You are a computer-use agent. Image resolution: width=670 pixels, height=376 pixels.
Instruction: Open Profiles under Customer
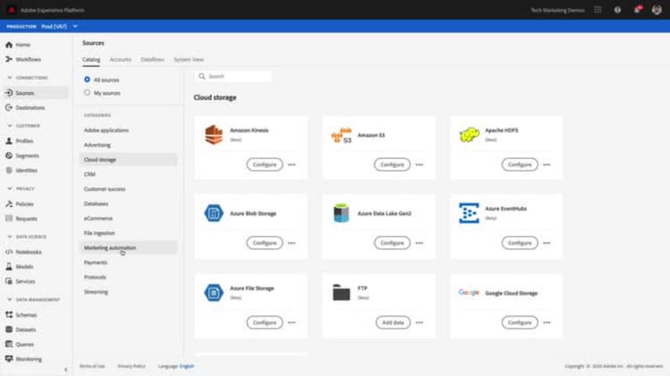[x=20, y=140]
